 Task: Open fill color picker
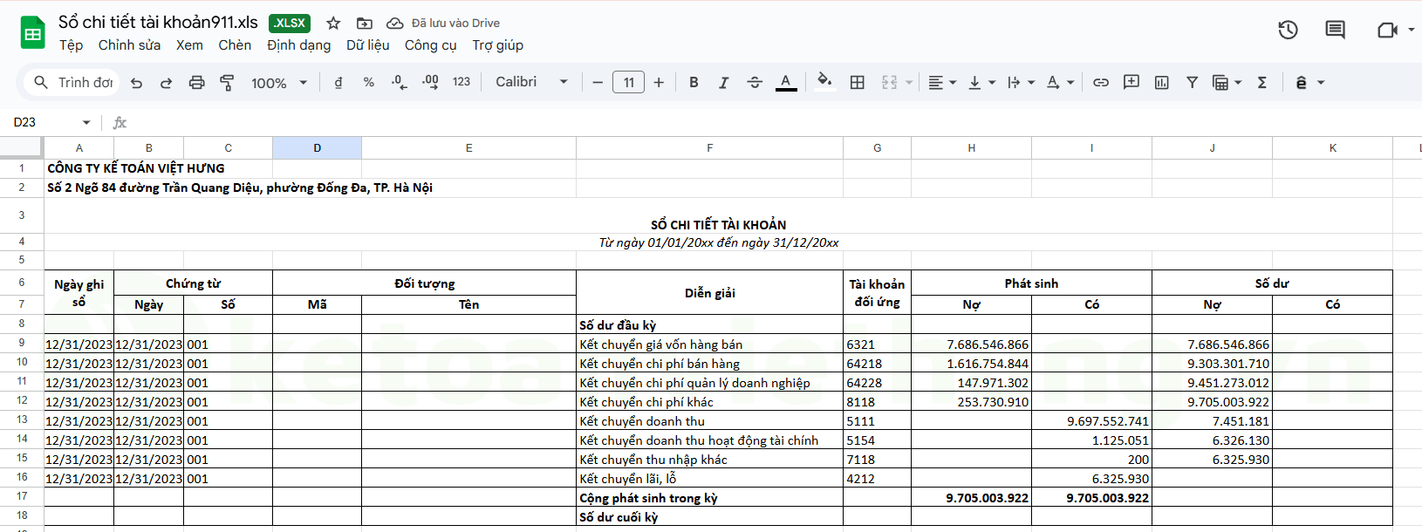[x=824, y=82]
